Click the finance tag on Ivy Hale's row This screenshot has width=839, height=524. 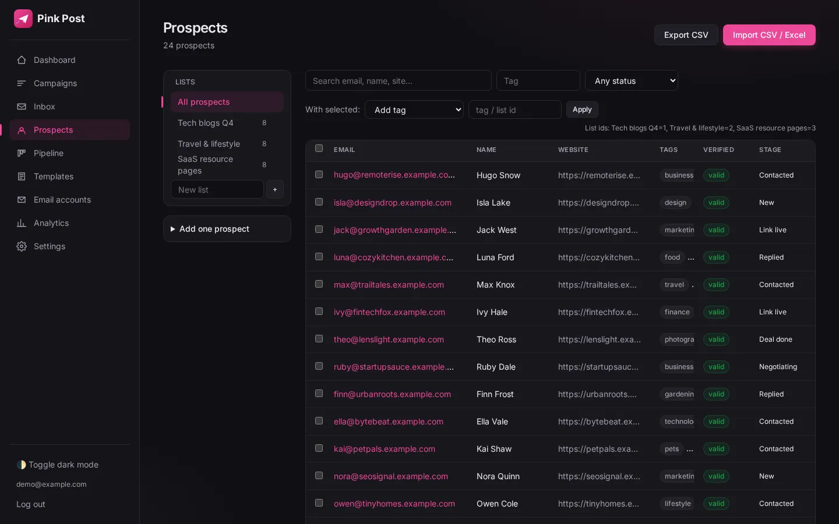pyautogui.click(x=677, y=312)
